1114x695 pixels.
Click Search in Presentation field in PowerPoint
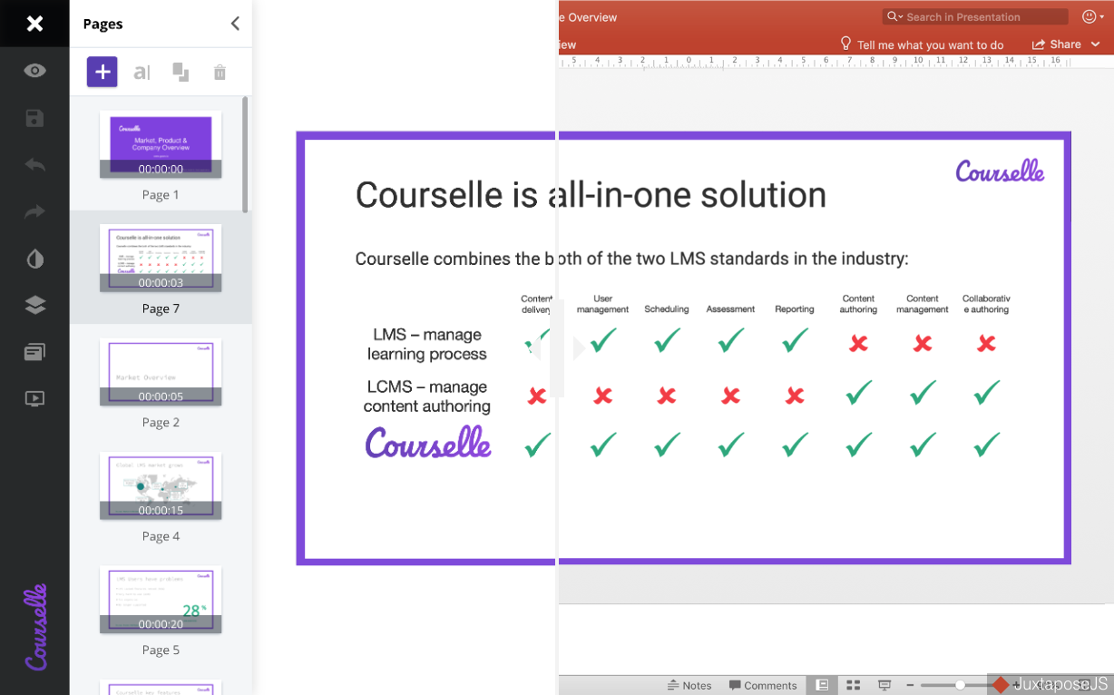point(975,16)
